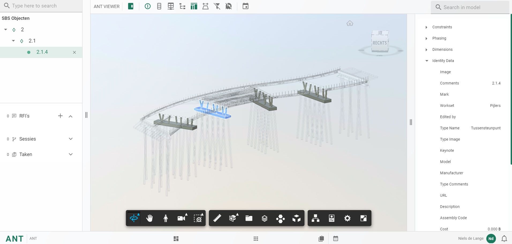This screenshot has height=244, width=512.
Task: Remove the 2.1.4 selection with X
Action: click(74, 52)
